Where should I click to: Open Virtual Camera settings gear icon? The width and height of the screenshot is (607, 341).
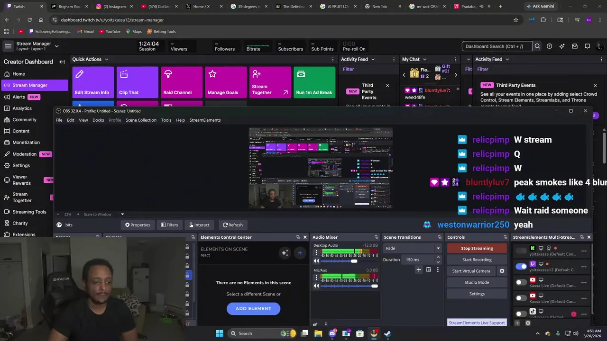502,271
